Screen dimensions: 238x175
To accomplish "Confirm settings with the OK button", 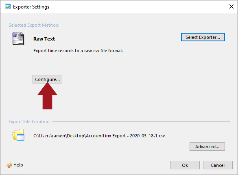I will [x=185, y=165].
